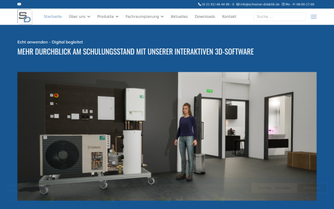Image resolution: width=334 pixels, height=209 pixels.
Task: Open the heat pump training stand image
Action: [x=167, y=137]
